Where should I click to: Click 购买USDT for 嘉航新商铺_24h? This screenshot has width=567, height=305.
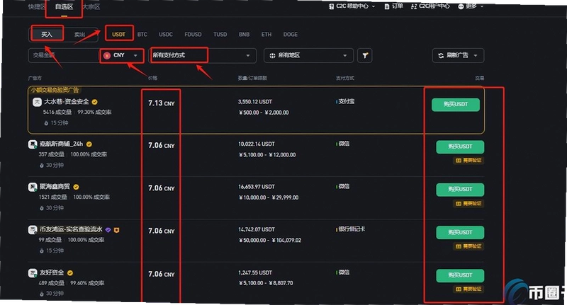coord(460,147)
